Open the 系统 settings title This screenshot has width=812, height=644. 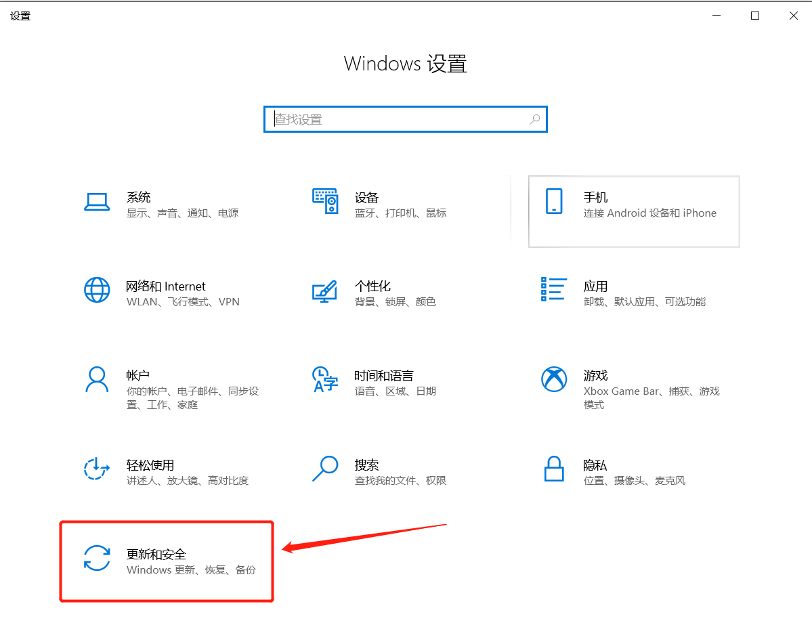[x=139, y=197]
